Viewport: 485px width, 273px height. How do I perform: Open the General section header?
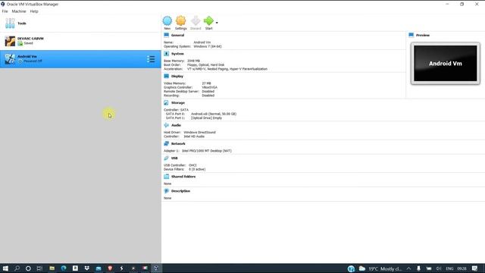coord(177,36)
